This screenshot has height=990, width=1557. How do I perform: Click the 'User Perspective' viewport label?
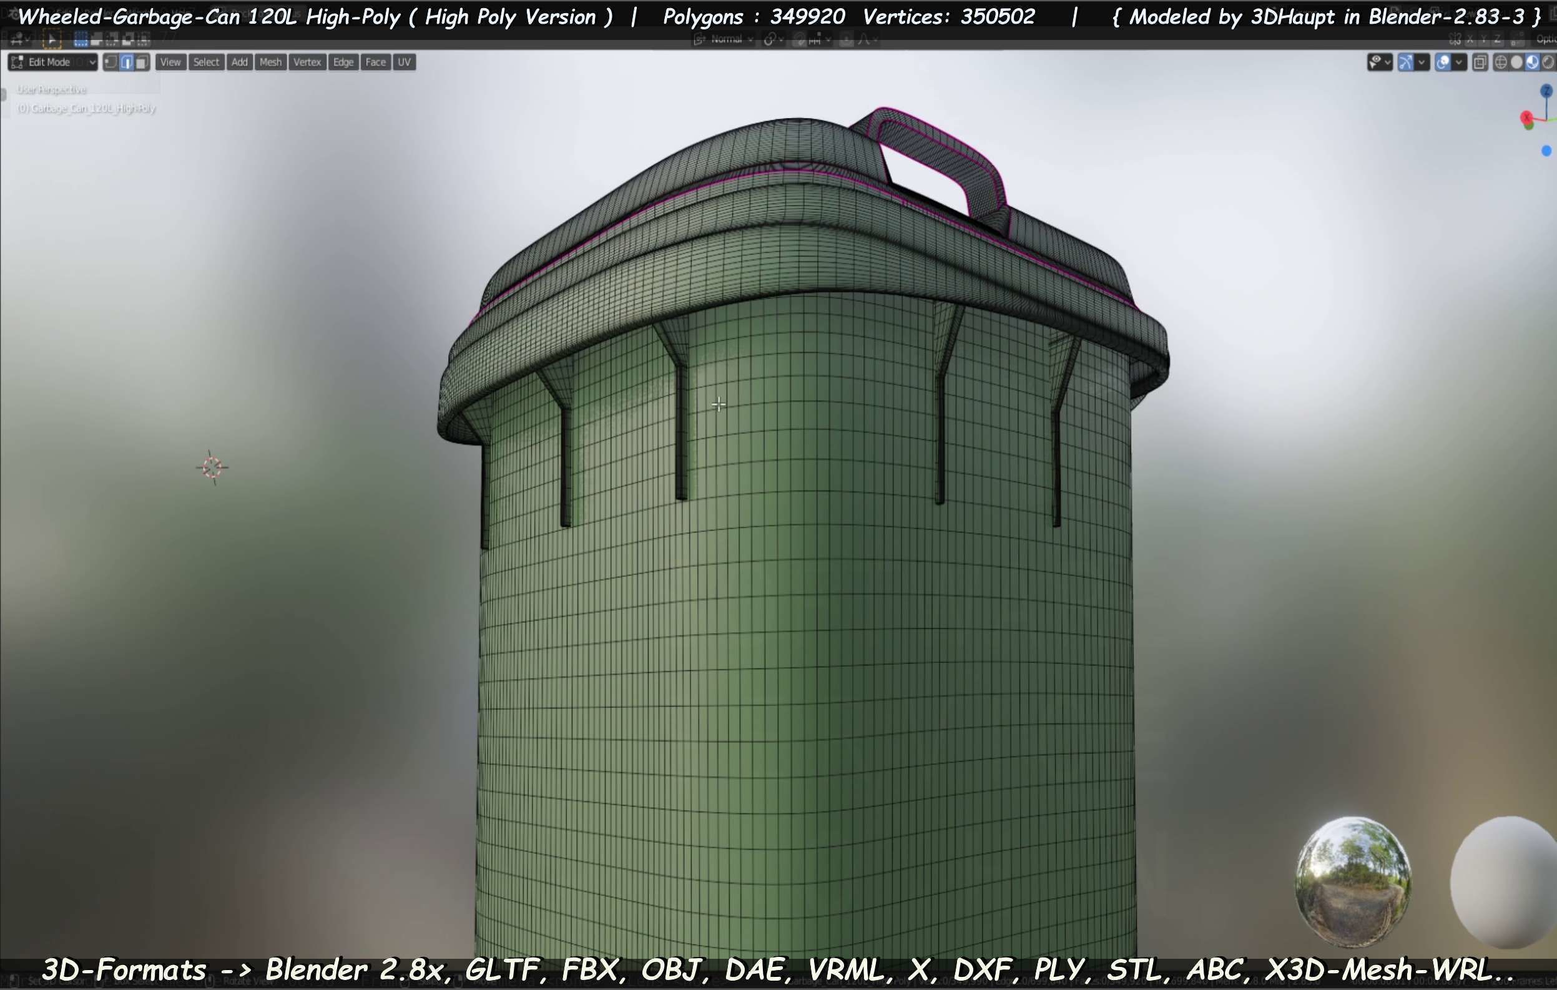coord(52,89)
